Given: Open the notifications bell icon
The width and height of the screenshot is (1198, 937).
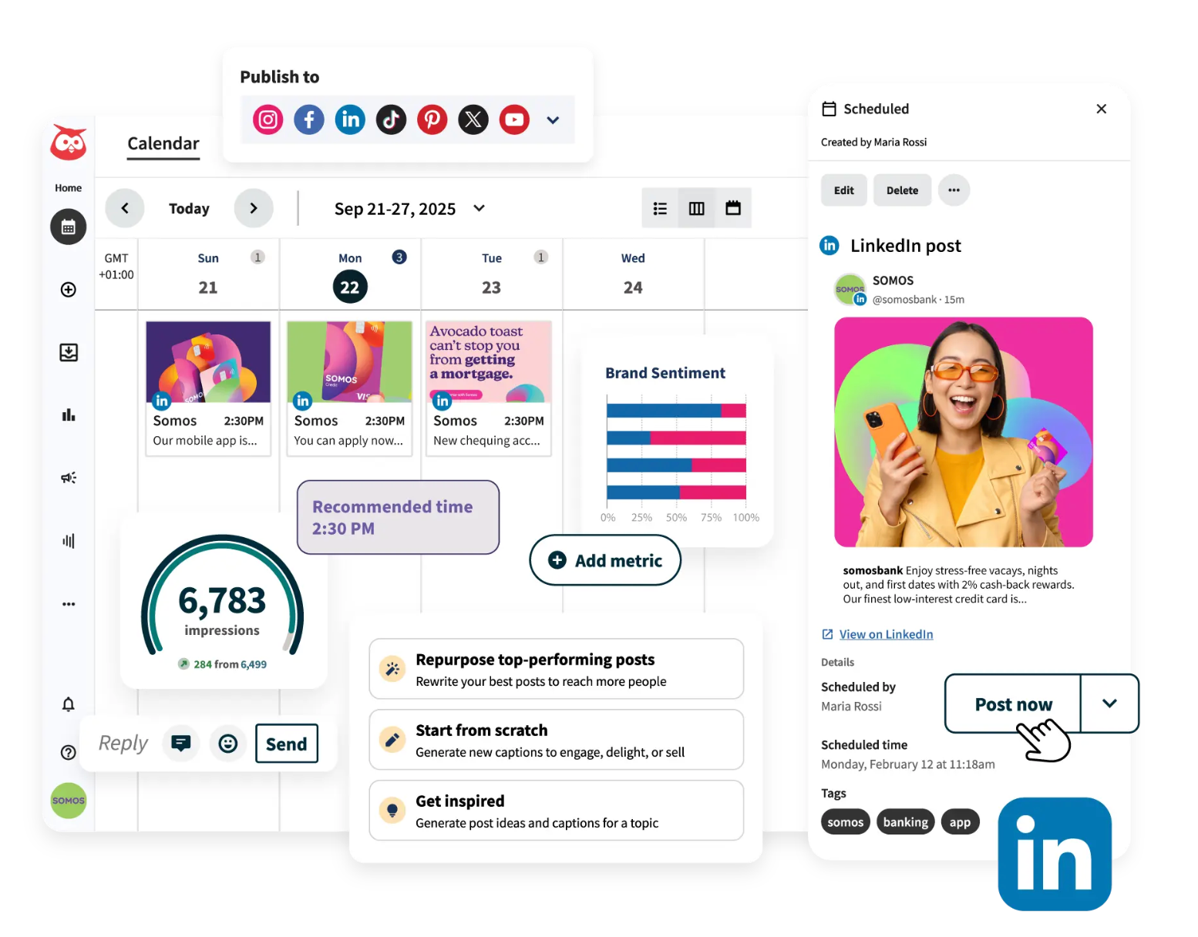Looking at the screenshot, I should point(68,704).
